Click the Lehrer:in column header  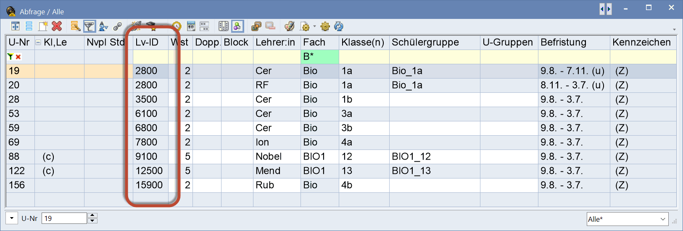[x=275, y=42]
